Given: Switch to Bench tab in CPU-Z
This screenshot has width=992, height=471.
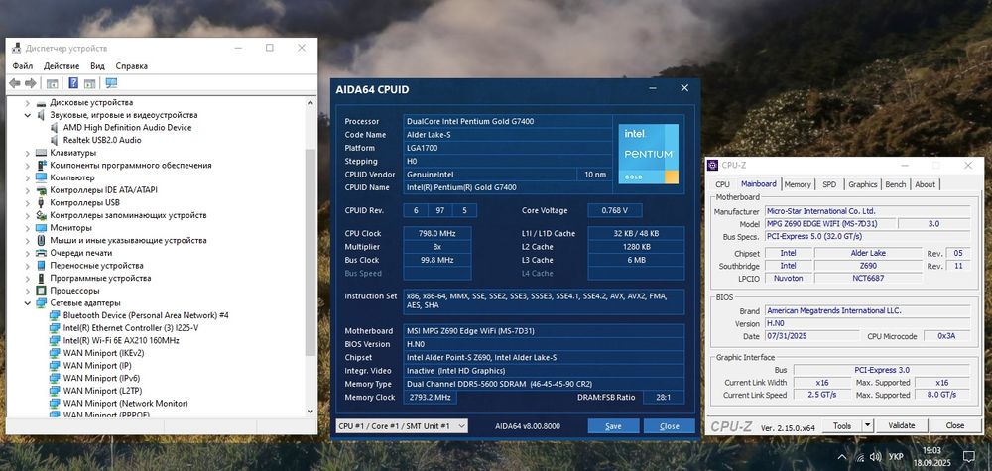Looking at the screenshot, I should click(x=895, y=184).
